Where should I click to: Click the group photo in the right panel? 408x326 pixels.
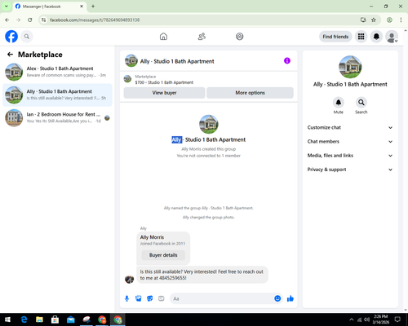click(350, 67)
